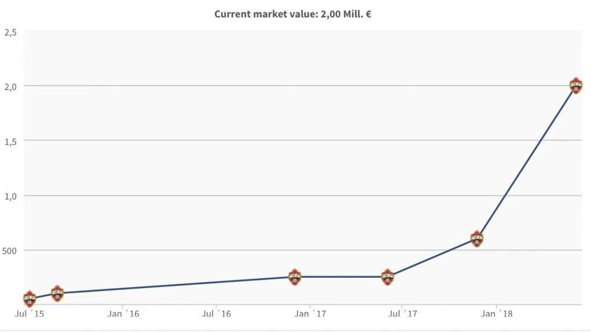Select the Jul '16 x-axis label
Image resolution: width=591 pixels, height=332 pixels.
(x=216, y=315)
